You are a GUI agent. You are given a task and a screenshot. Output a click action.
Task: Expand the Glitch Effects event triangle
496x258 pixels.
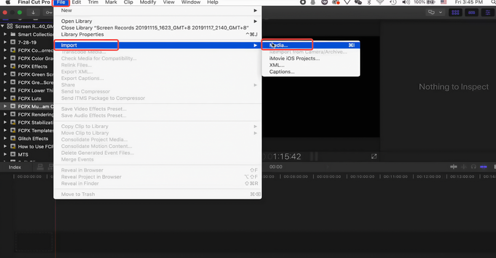pyautogui.click(x=5, y=138)
